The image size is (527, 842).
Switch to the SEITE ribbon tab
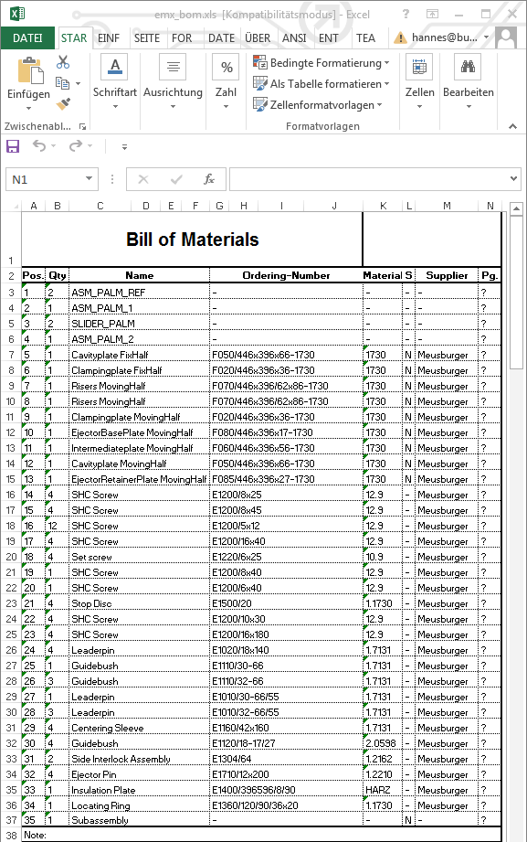click(146, 38)
